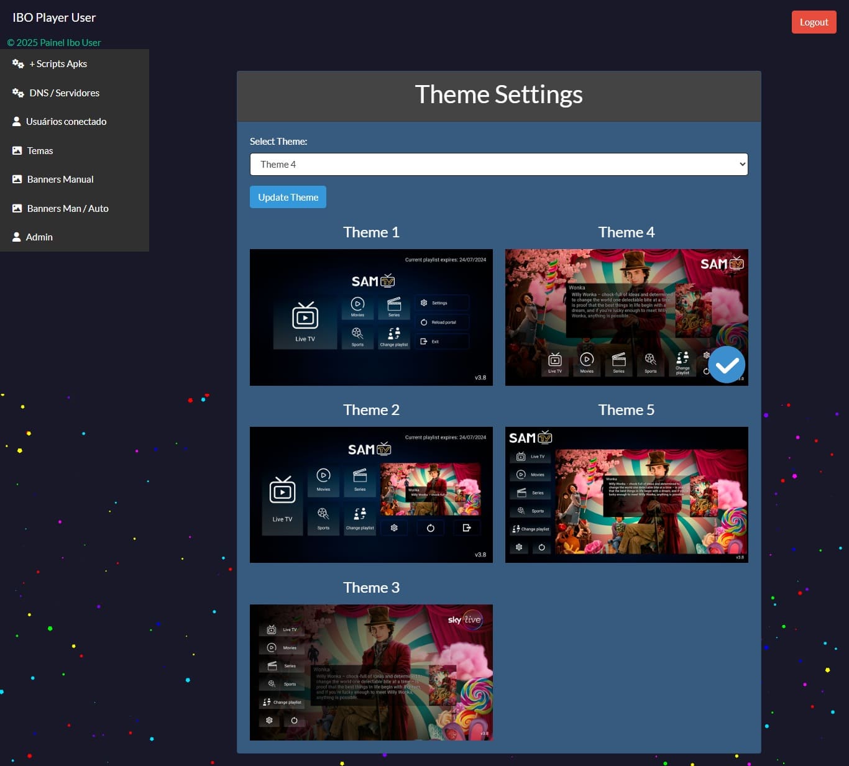This screenshot has height=766, width=849.
Task: Click the gears icon beside Scripts Apks
Action: coord(18,64)
